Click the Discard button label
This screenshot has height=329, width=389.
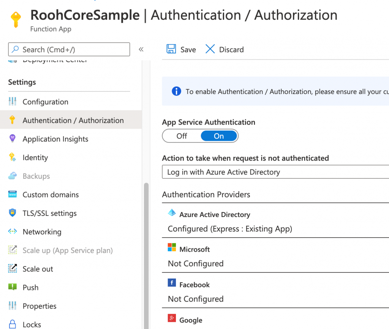click(231, 50)
